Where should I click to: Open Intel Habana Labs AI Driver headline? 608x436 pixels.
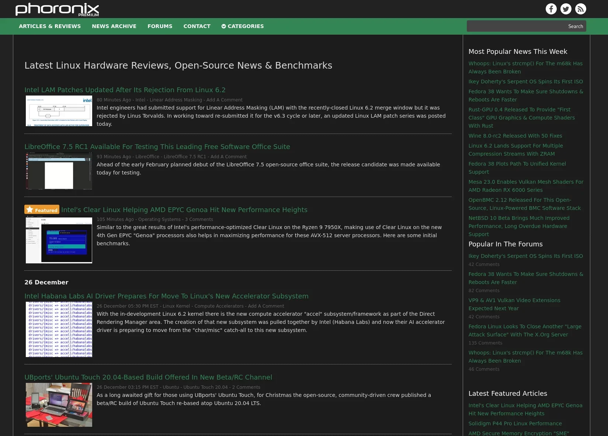tap(166, 296)
